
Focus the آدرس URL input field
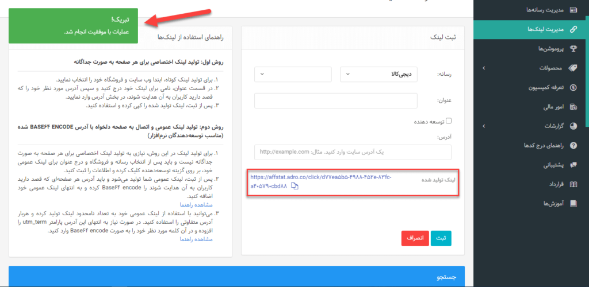353,153
